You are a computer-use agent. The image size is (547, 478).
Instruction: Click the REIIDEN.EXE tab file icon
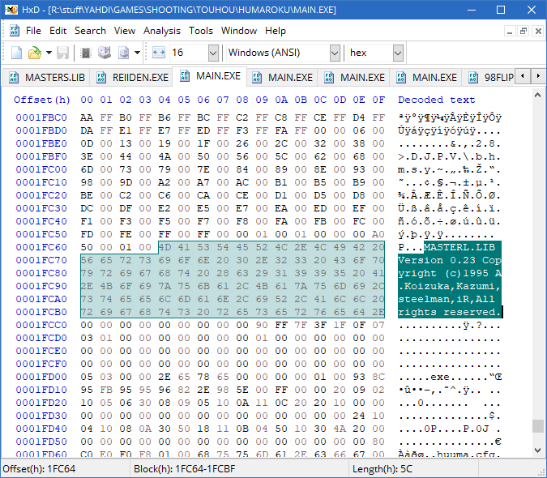[101, 78]
